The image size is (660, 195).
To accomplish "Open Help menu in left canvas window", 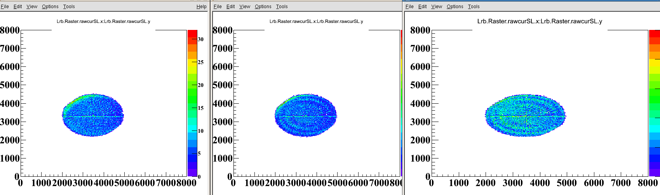I will pos(202,7).
